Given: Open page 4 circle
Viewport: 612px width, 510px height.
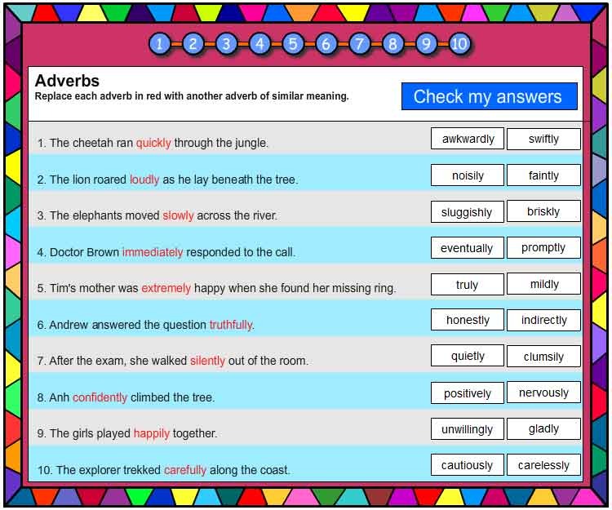Looking at the screenshot, I should 259,44.
